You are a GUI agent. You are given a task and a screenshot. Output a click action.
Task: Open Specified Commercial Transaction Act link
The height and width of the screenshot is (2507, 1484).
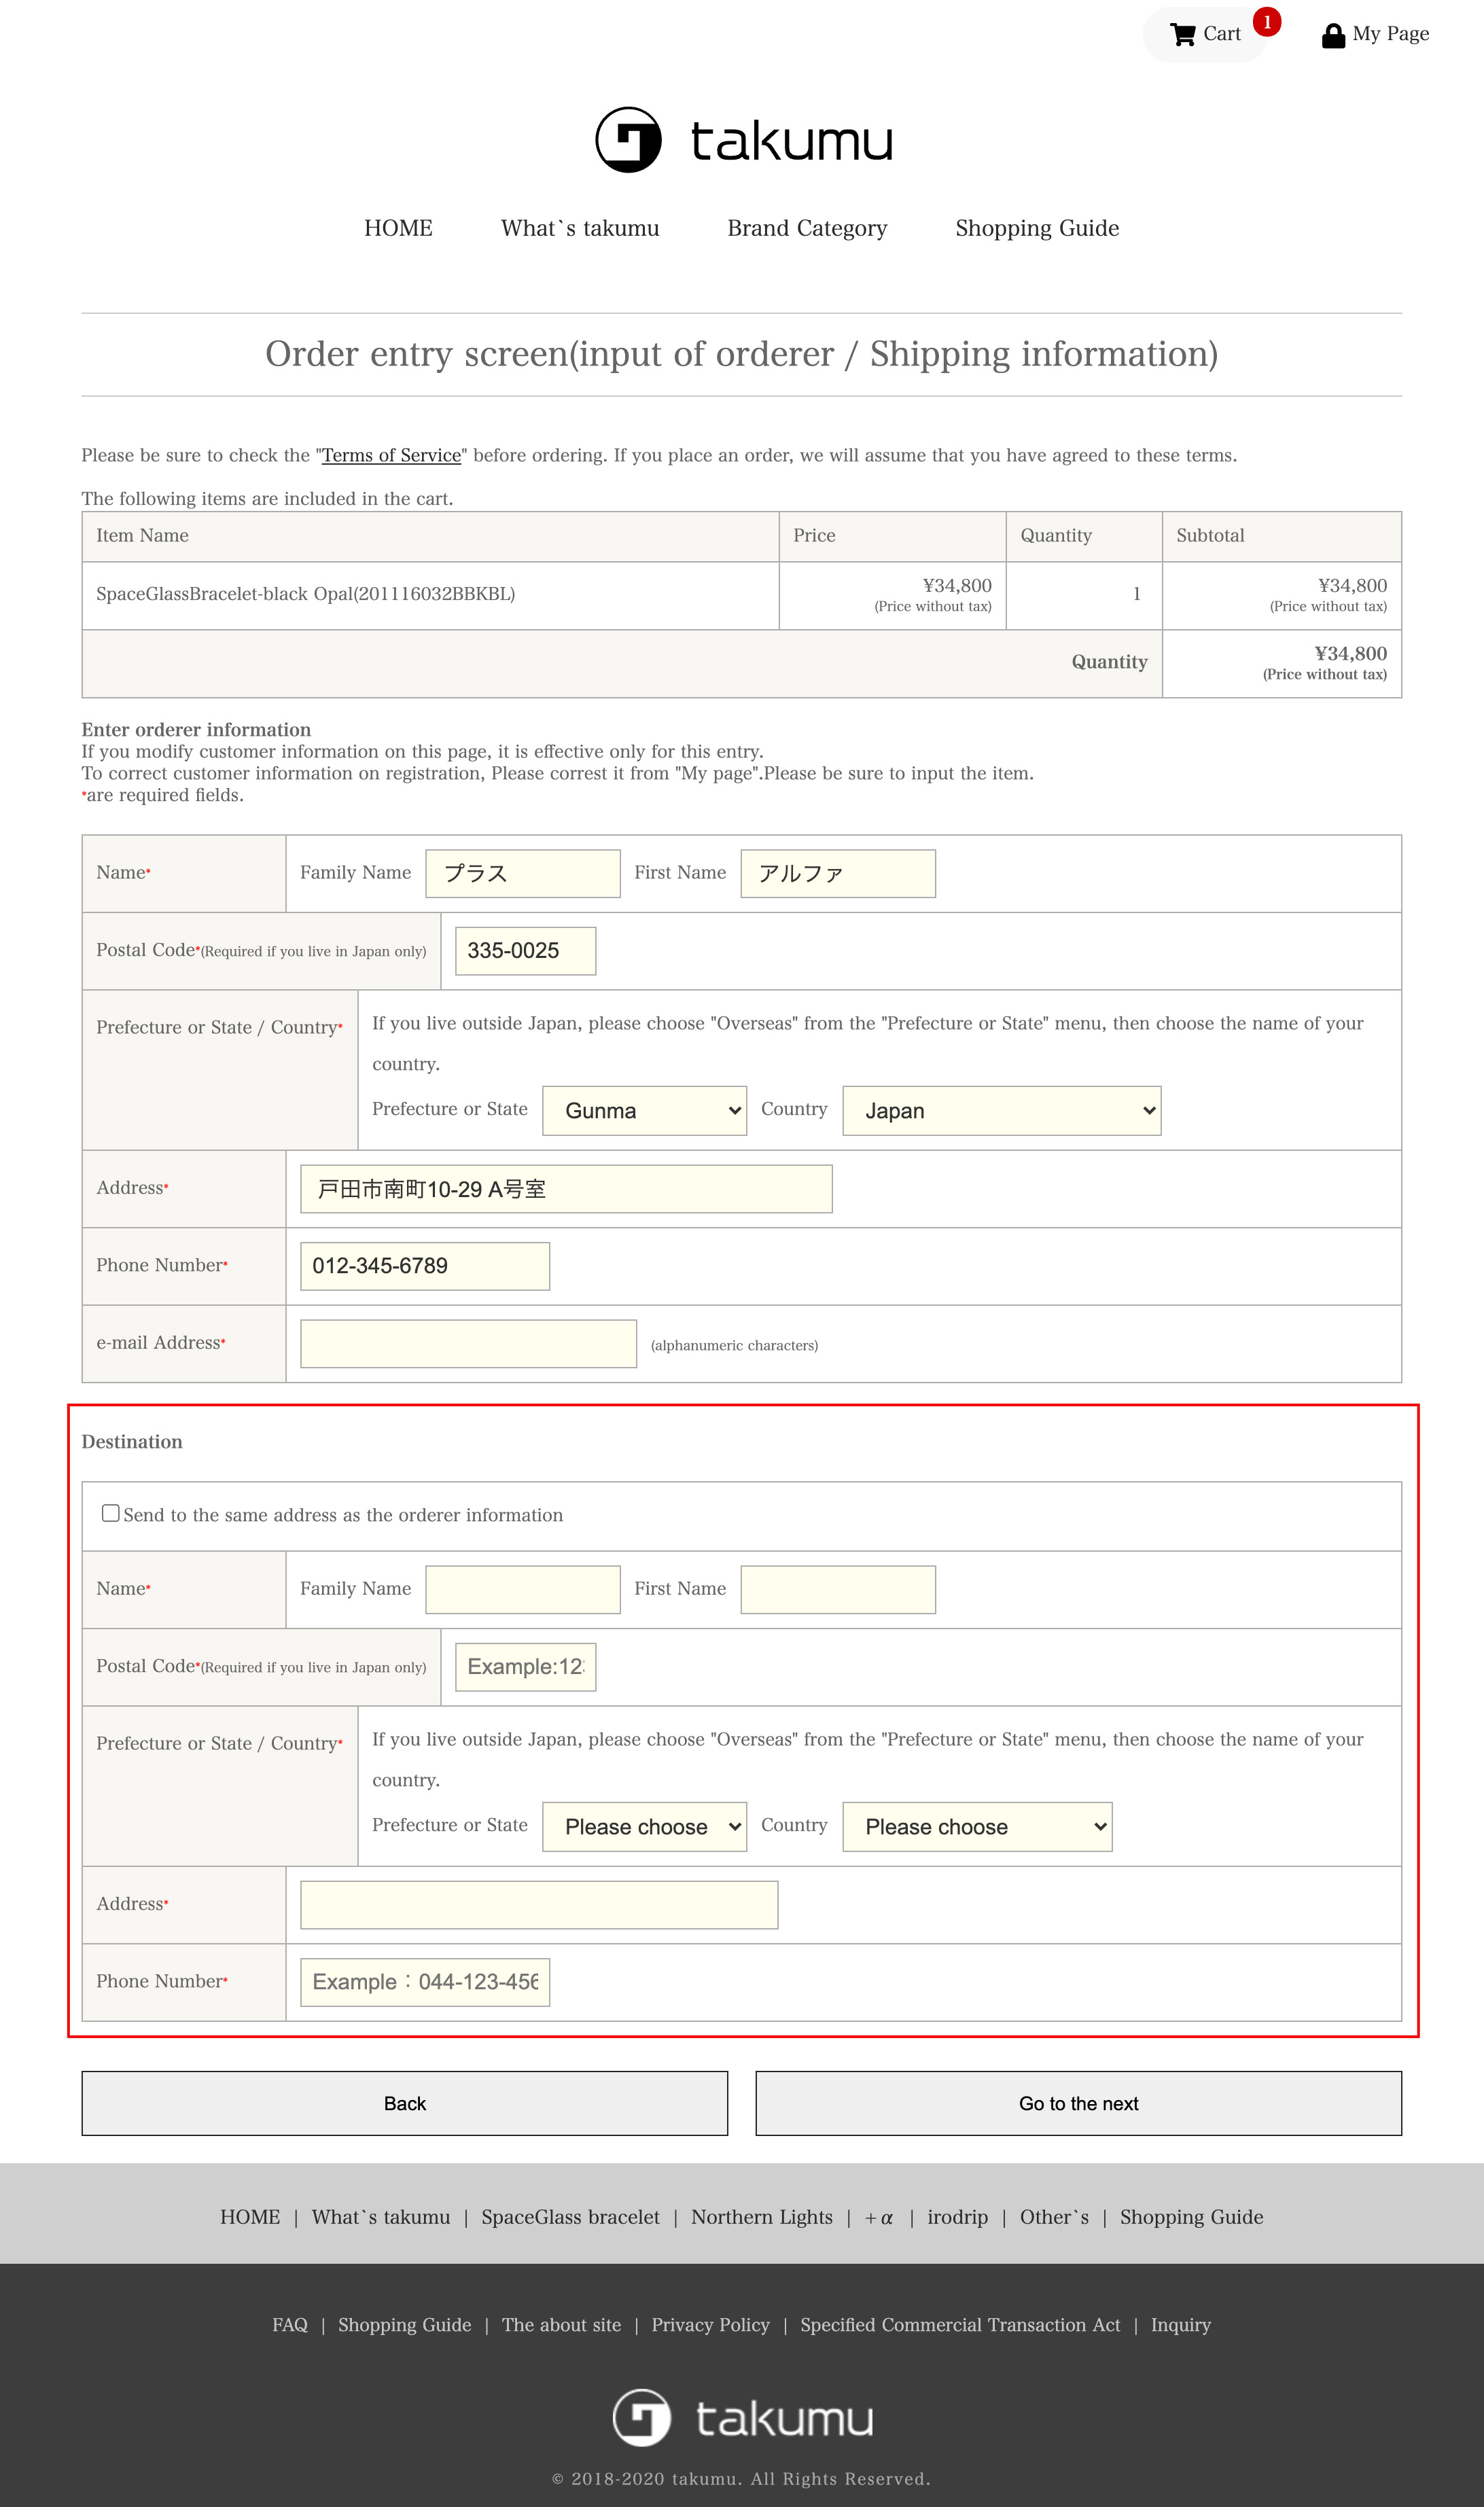[x=960, y=2324]
